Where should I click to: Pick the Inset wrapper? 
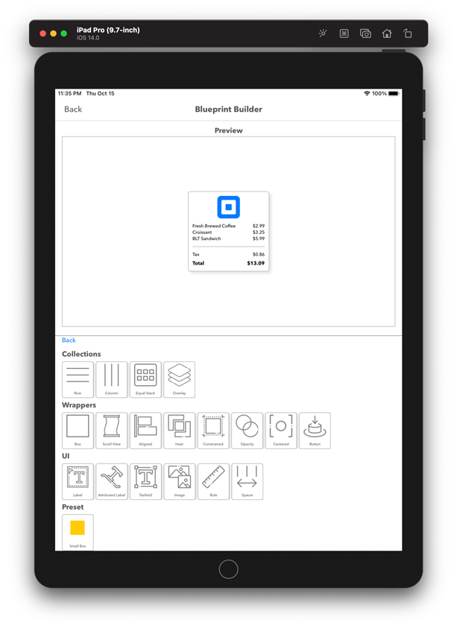179,431
